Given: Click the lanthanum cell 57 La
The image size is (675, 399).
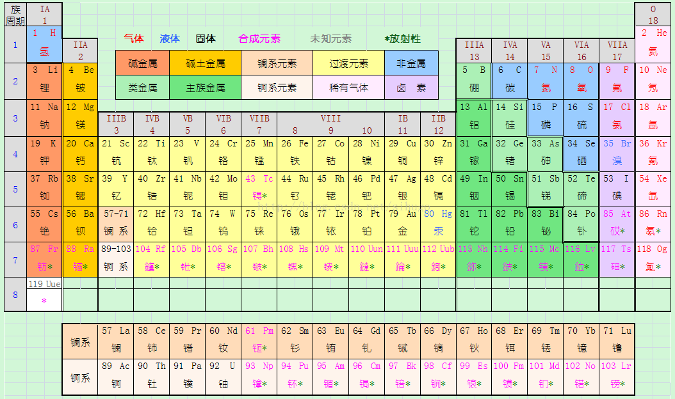Looking at the screenshot, I should coord(116,341).
